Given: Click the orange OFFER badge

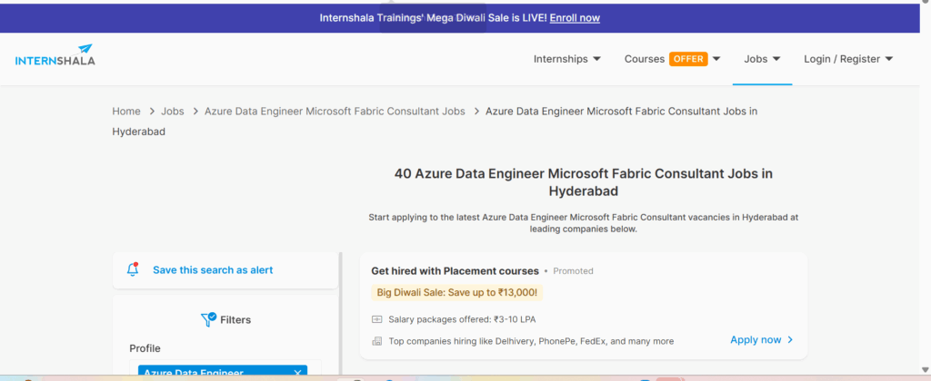Looking at the screenshot, I should coord(688,59).
